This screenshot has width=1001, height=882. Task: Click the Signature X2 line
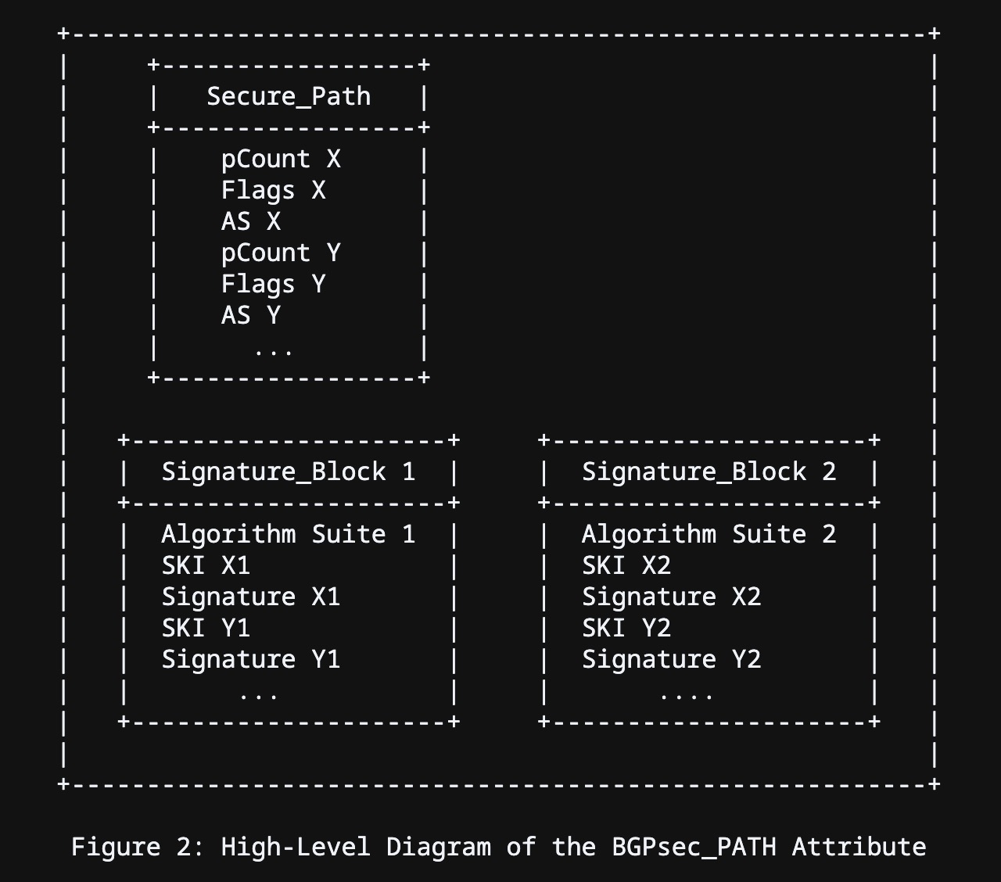pyautogui.click(x=671, y=597)
